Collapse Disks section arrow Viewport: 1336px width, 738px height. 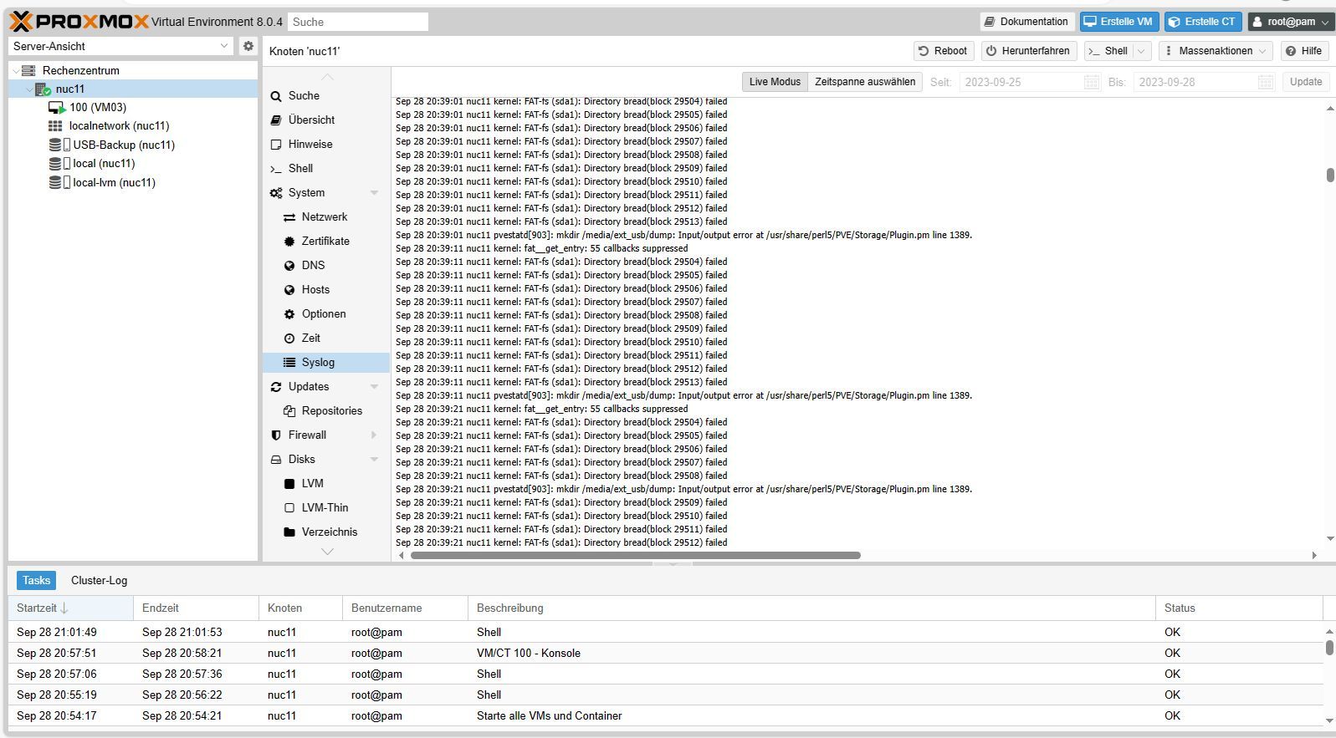pyautogui.click(x=374, y=460)
